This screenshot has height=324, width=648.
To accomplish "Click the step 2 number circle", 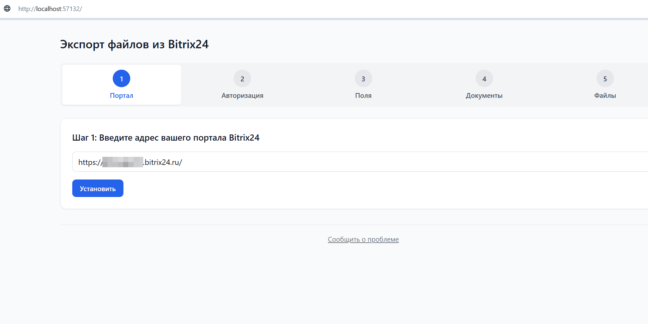I will pos(242,79).
